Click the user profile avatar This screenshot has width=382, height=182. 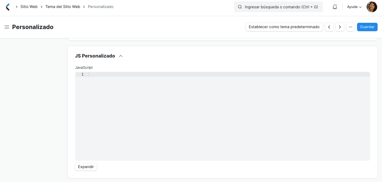(x=372, y=7)
